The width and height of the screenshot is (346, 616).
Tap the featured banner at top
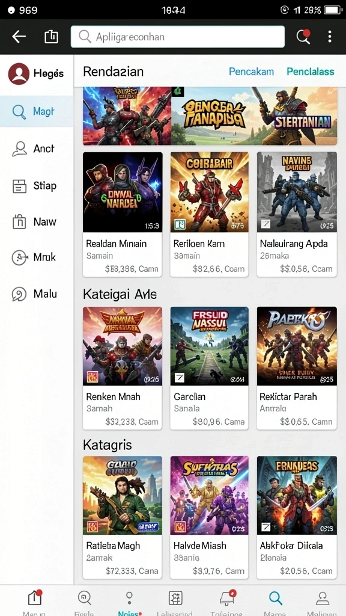210,116
